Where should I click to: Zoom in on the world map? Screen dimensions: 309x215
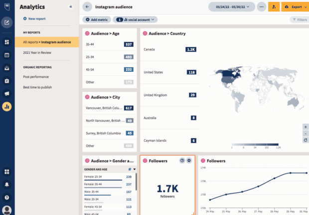point(305,127)
